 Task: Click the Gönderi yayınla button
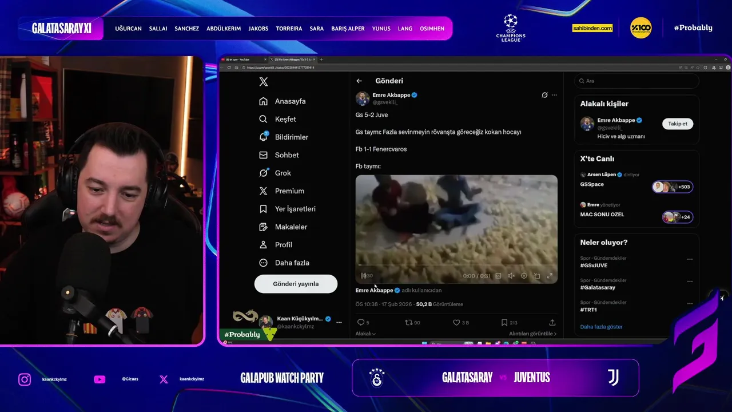click(x=296, y=284)
